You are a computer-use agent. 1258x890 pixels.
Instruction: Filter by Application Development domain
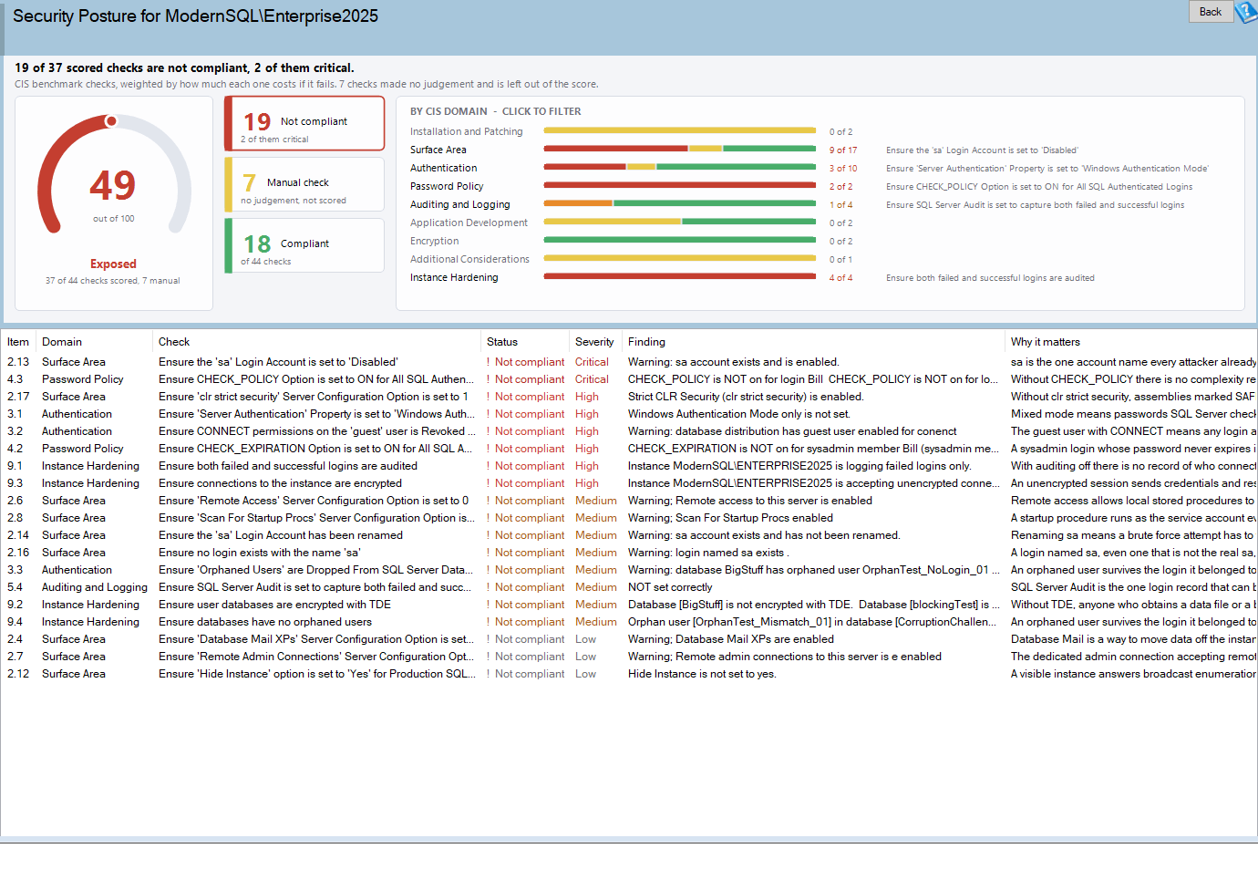469,222
